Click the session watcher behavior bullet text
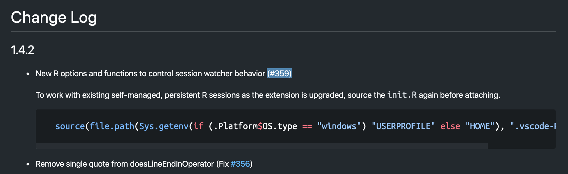This screenshot has height=174, width=568. [x=150, y=73]
